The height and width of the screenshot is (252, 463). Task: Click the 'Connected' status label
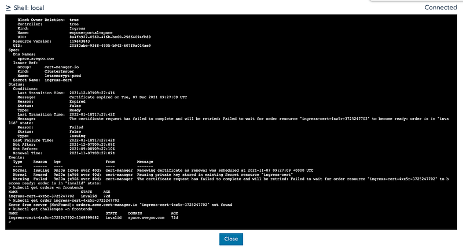[x=440, y=8]
